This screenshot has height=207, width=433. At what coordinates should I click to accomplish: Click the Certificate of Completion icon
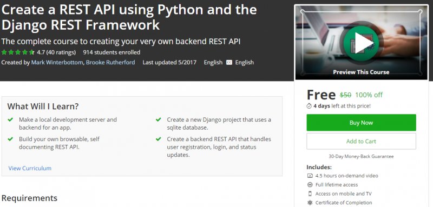310,203
